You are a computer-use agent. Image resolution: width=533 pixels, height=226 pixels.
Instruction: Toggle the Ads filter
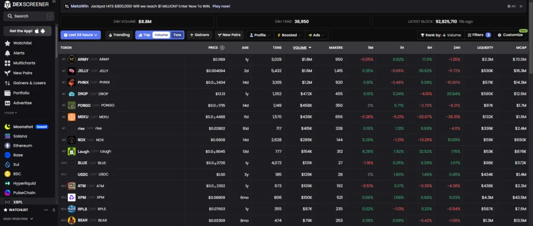(316, 35)
